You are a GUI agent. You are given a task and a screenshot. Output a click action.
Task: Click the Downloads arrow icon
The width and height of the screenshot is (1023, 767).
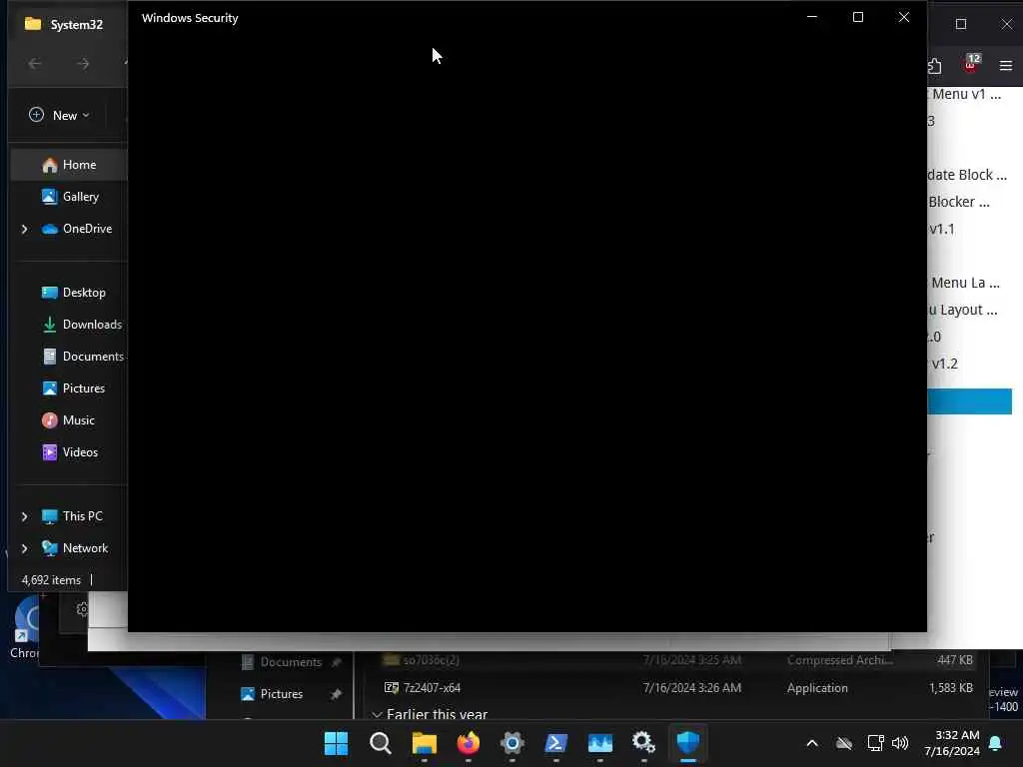coord(50,325)
